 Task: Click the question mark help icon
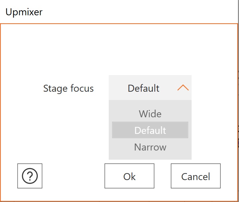[x=30, y=176]
